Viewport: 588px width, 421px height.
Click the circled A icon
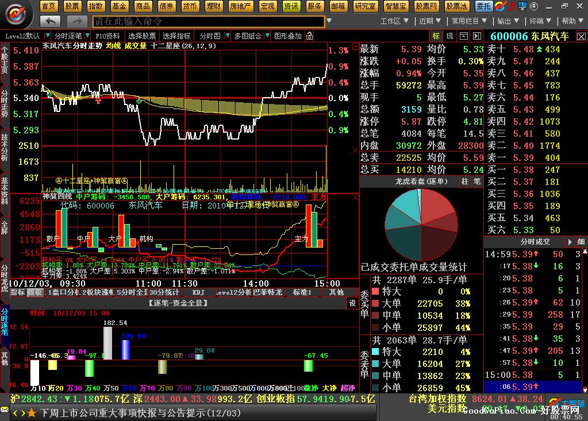pyautogui.click(x=534, y=6)
